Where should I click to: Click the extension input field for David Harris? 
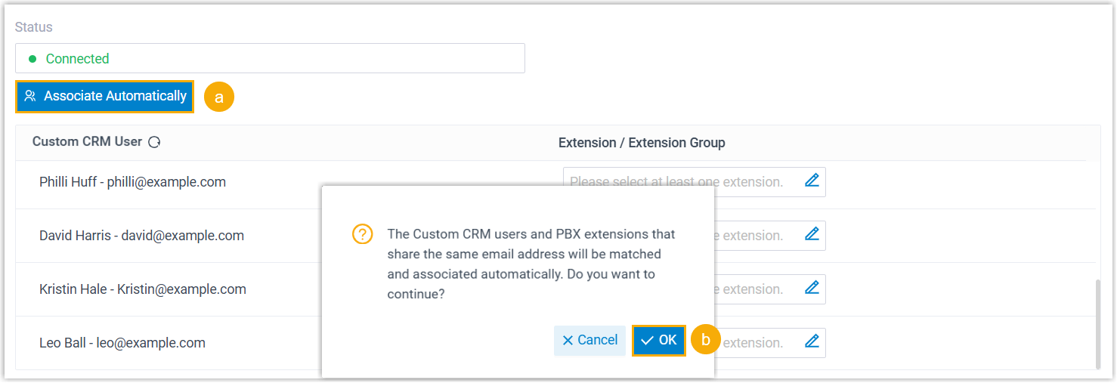coord(756,235)
